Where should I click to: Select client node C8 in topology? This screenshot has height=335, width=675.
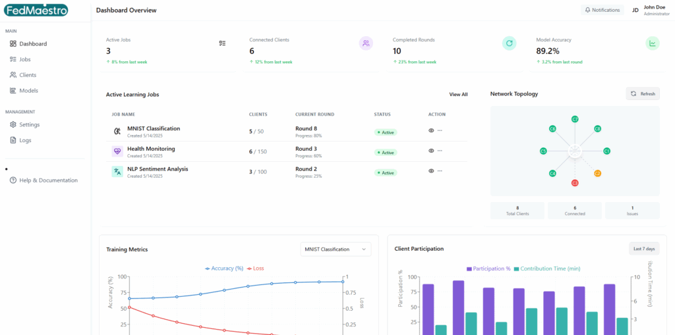[x=597, y=128]
